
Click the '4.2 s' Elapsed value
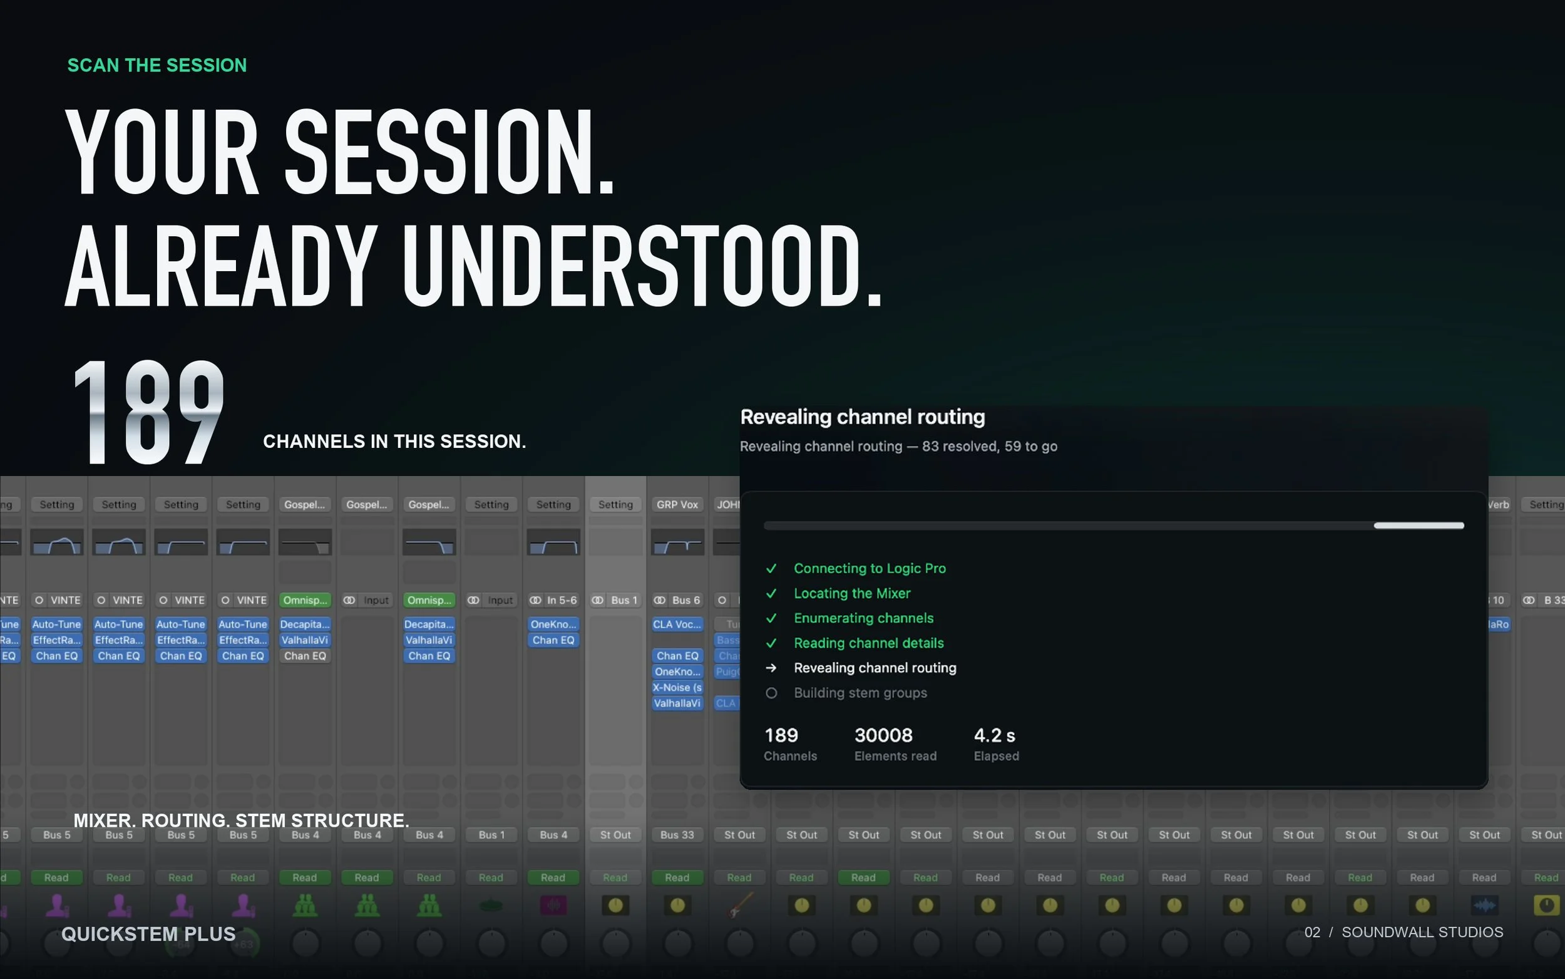tap(994, 735)
